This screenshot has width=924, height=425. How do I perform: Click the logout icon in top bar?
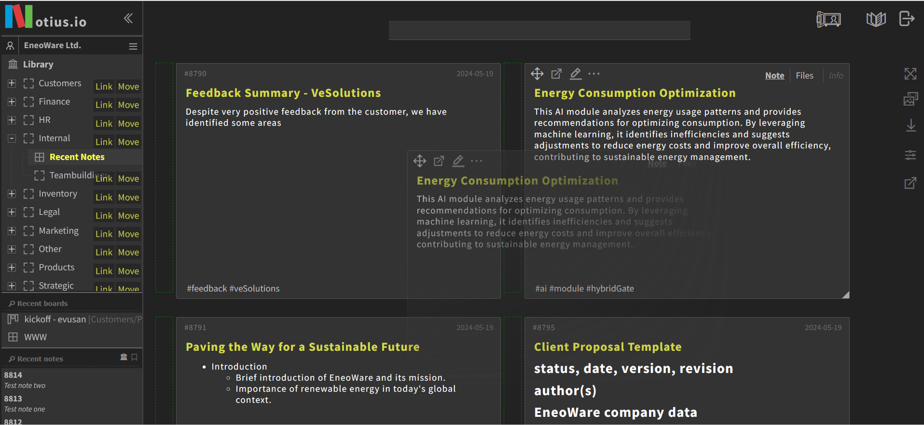(907, 19)
